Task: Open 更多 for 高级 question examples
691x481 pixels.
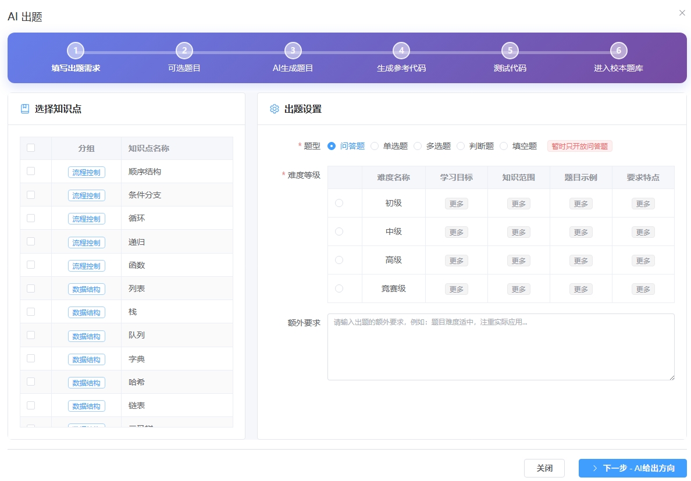Action: tap(580, 260)
